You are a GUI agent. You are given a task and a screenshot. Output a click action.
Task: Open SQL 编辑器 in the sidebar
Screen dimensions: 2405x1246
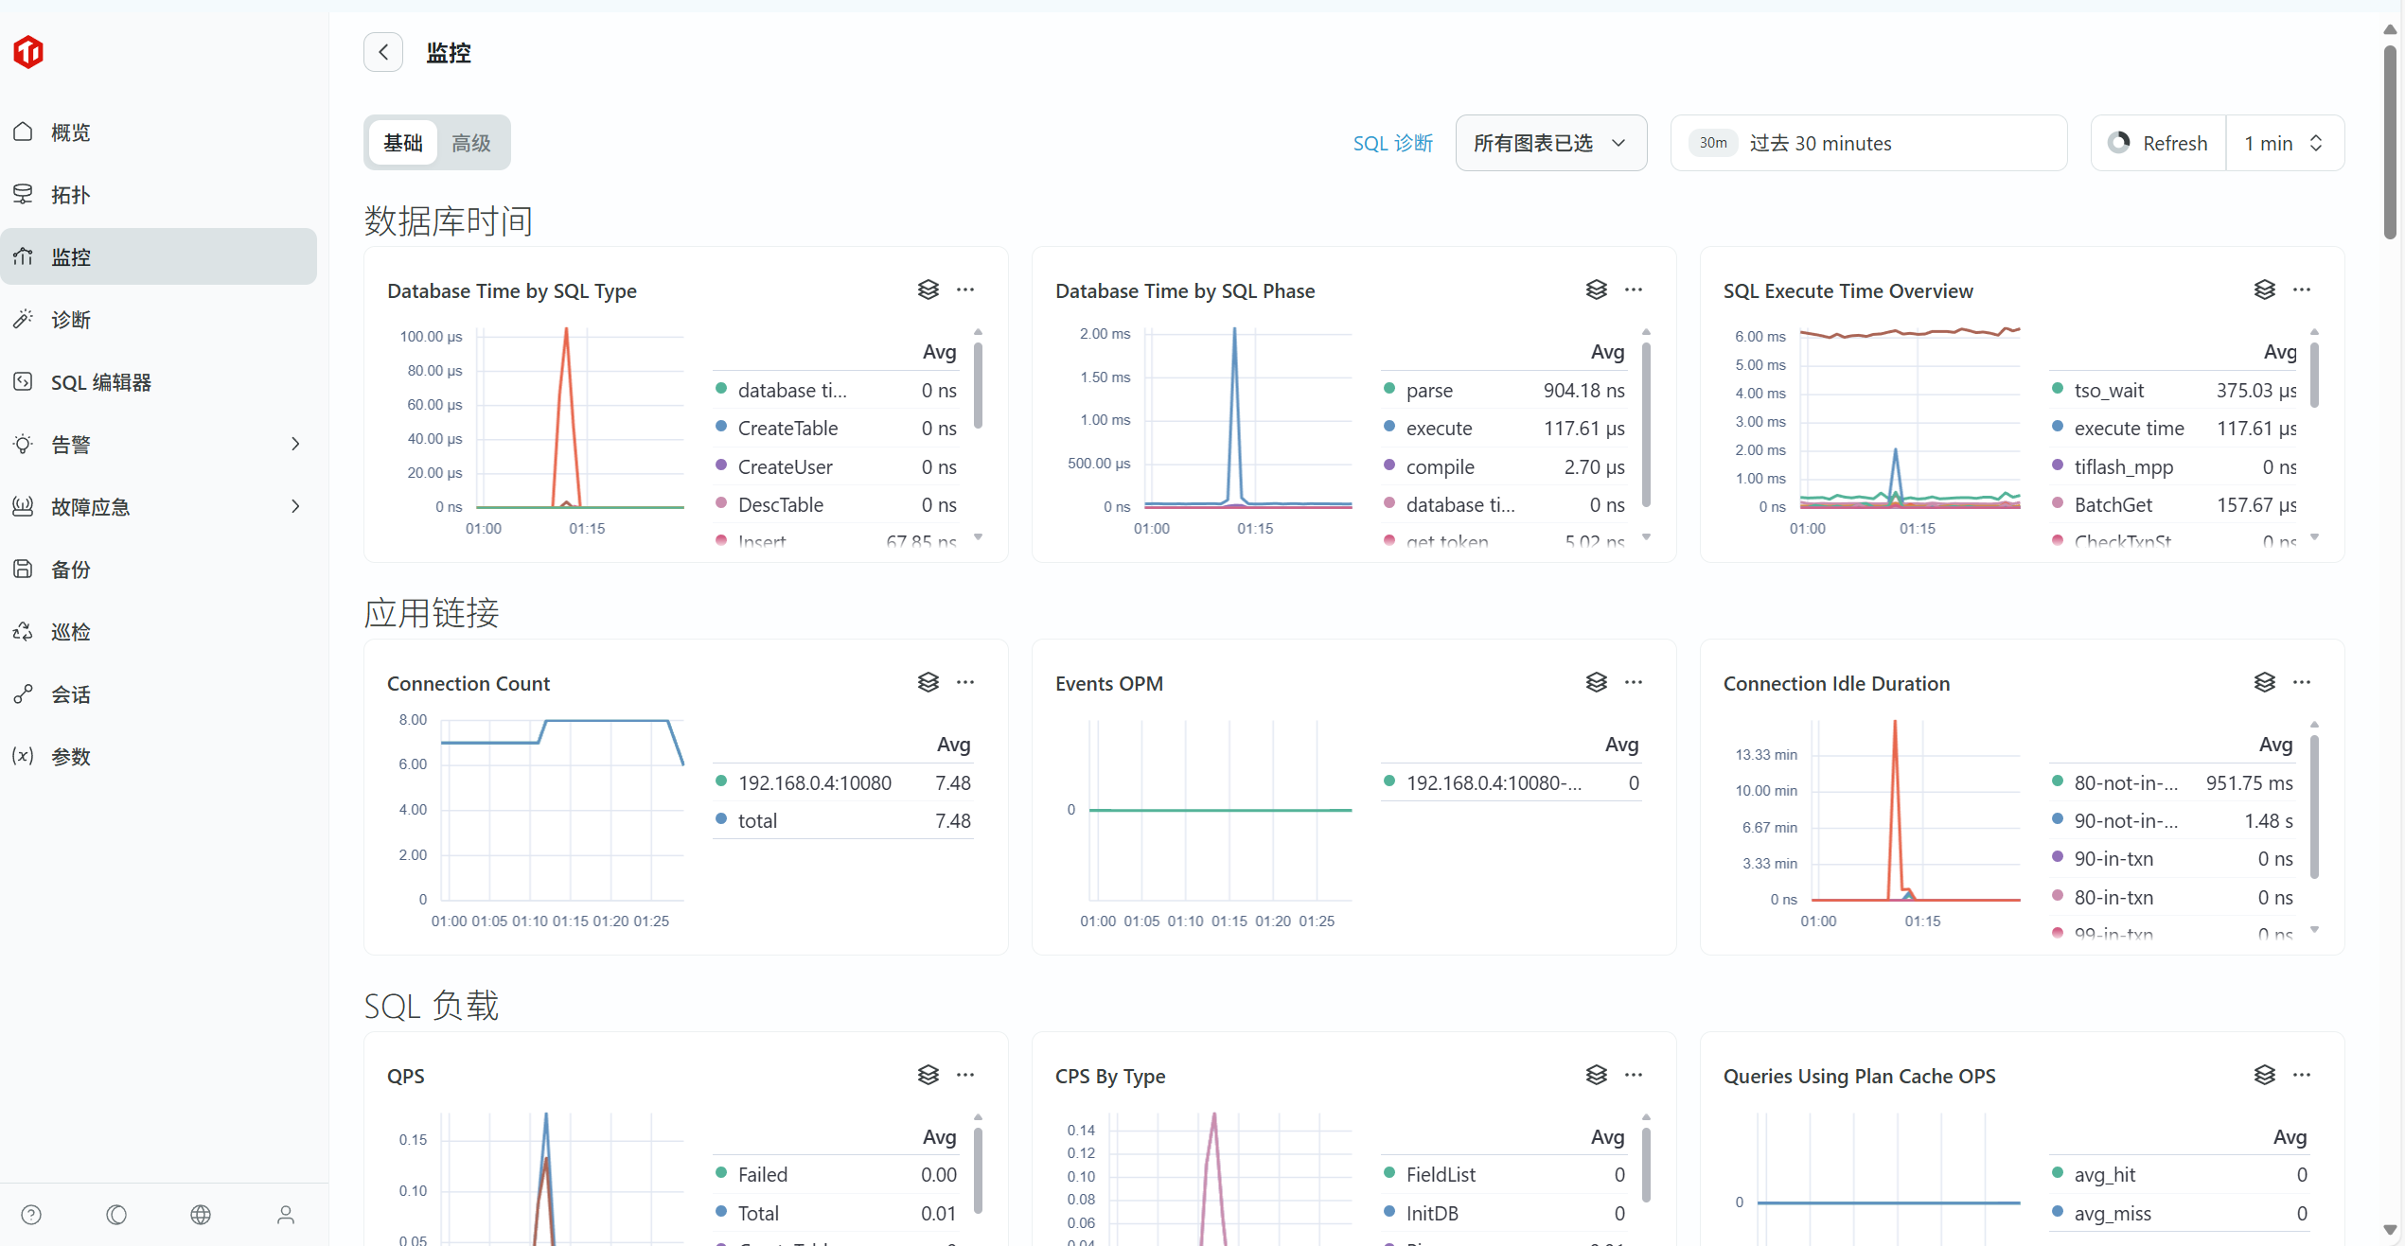click(x=100, y=382)
